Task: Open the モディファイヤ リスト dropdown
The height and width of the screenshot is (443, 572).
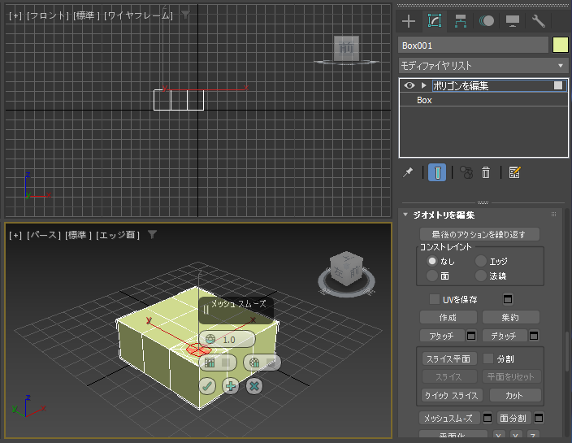Action: pos(483,66)
